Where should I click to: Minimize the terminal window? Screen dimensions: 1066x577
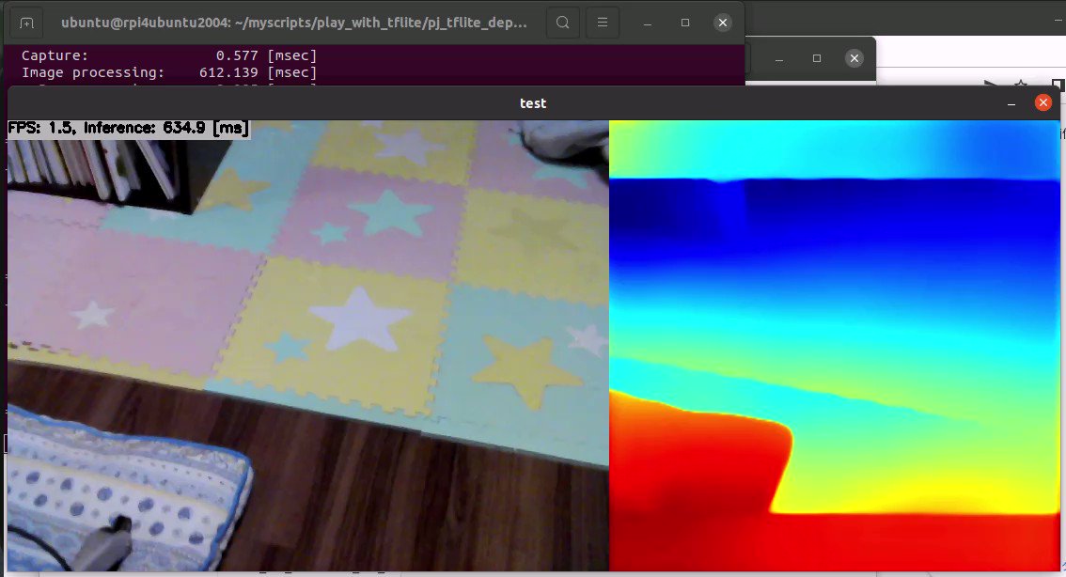click(x=647, y=23)
